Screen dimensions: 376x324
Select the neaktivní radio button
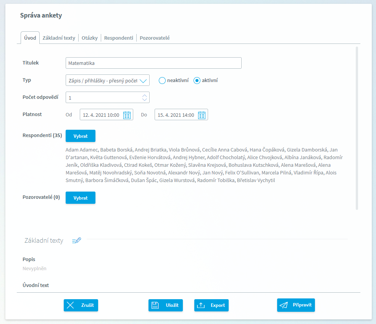pyautogui.click(x=162, y=81)
